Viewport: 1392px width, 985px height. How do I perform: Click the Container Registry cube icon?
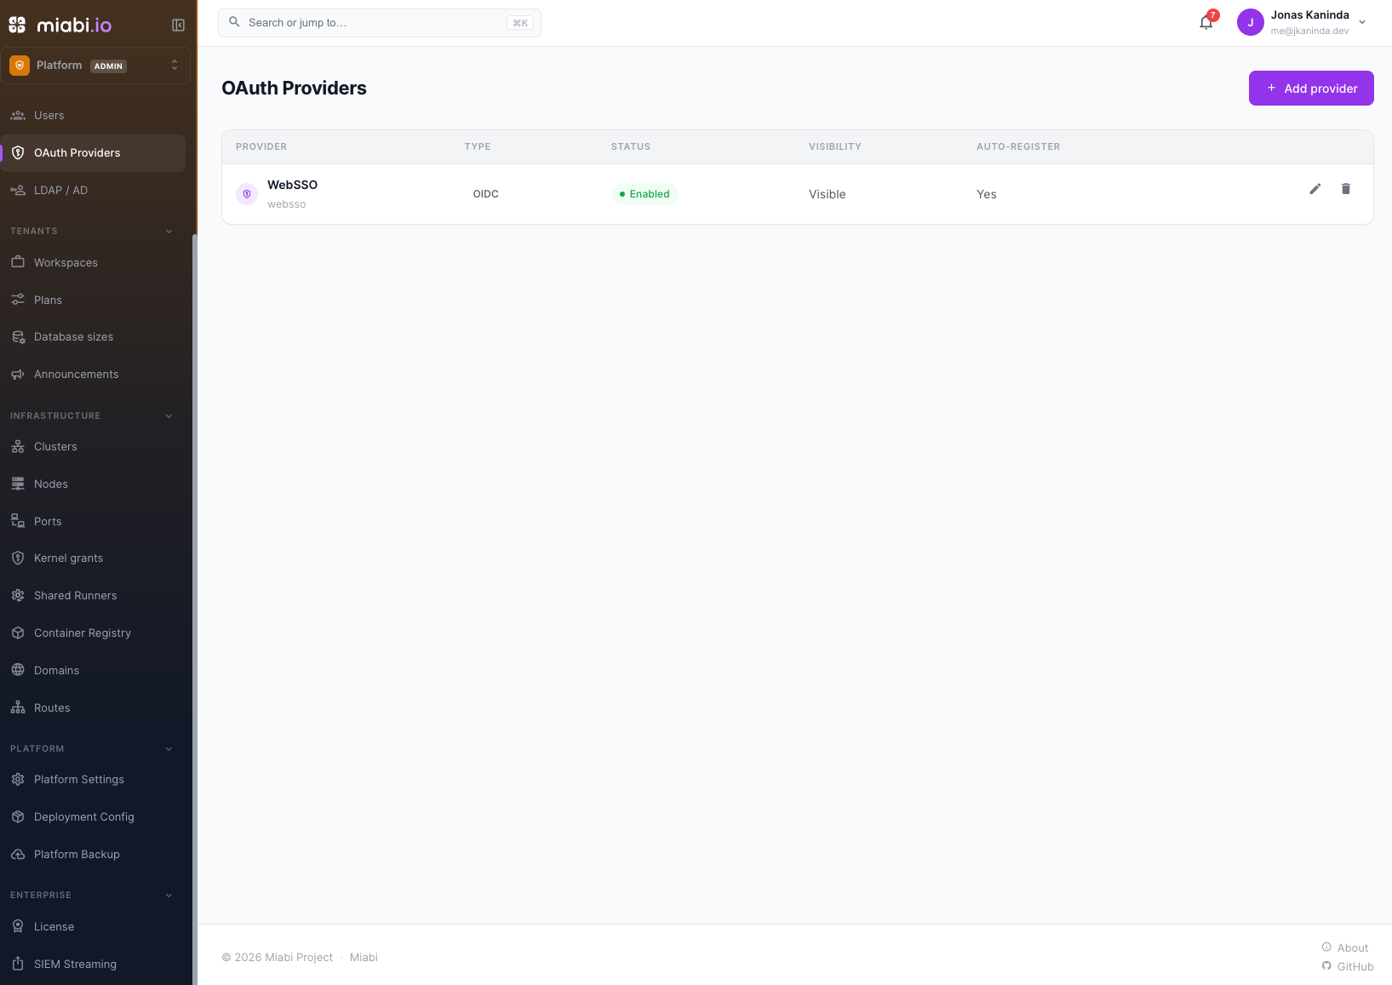click(x=18, y=633)
